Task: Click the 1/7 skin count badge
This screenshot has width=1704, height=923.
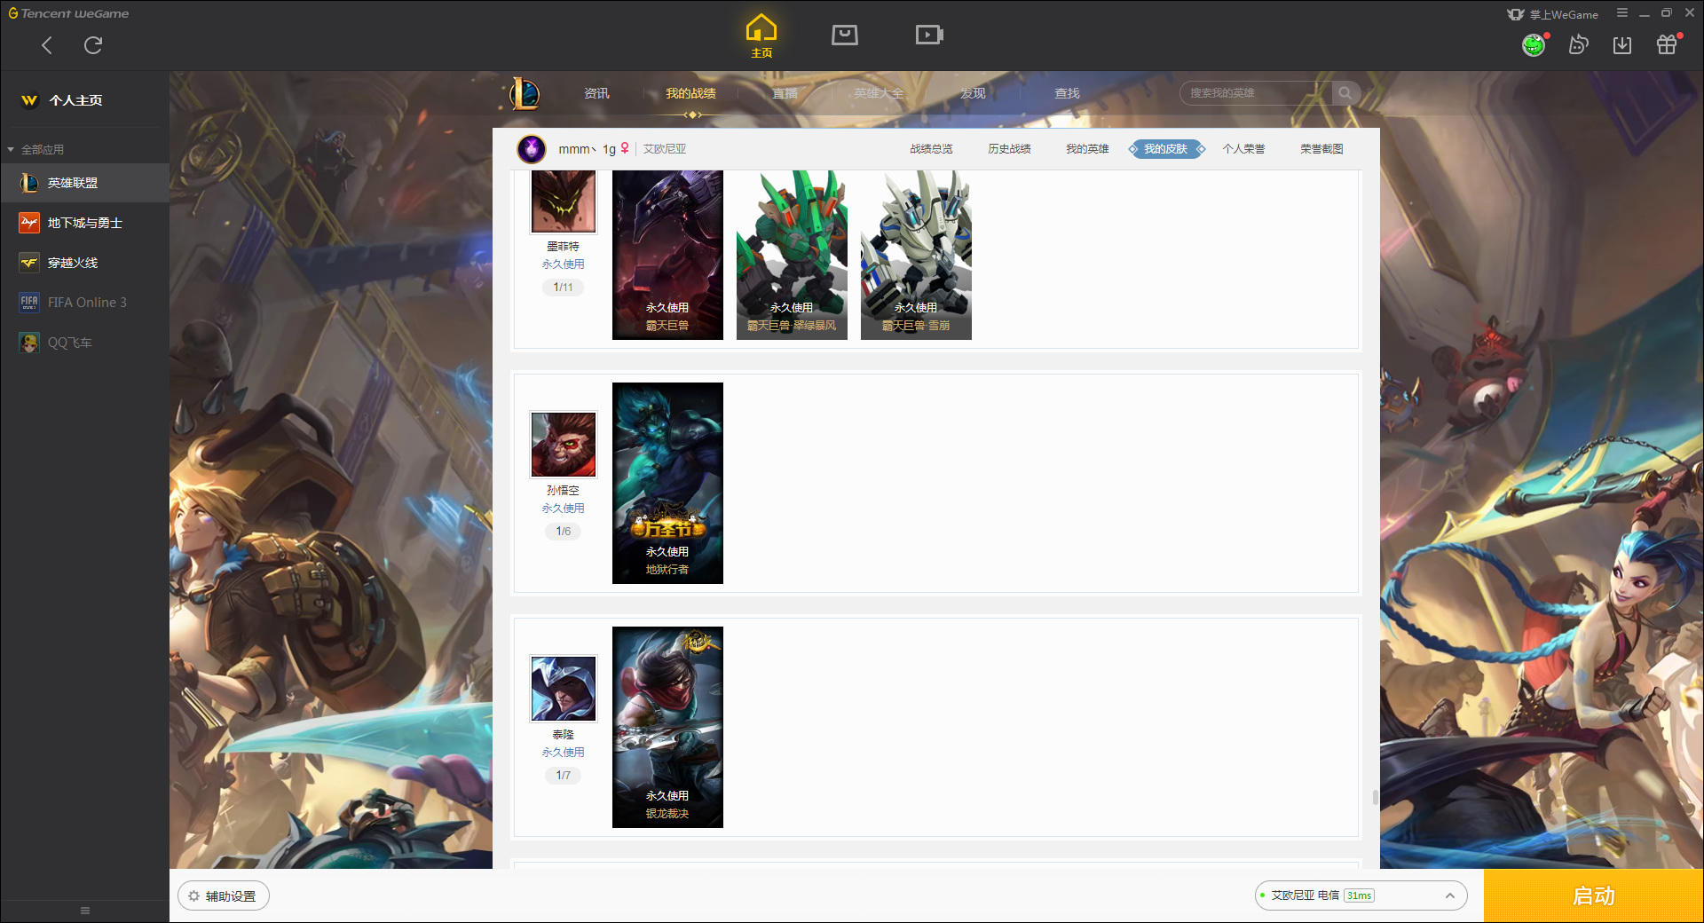Action: point(564,776)
